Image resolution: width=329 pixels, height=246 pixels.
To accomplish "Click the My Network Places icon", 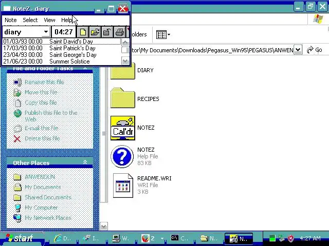I will click(17, 218).
